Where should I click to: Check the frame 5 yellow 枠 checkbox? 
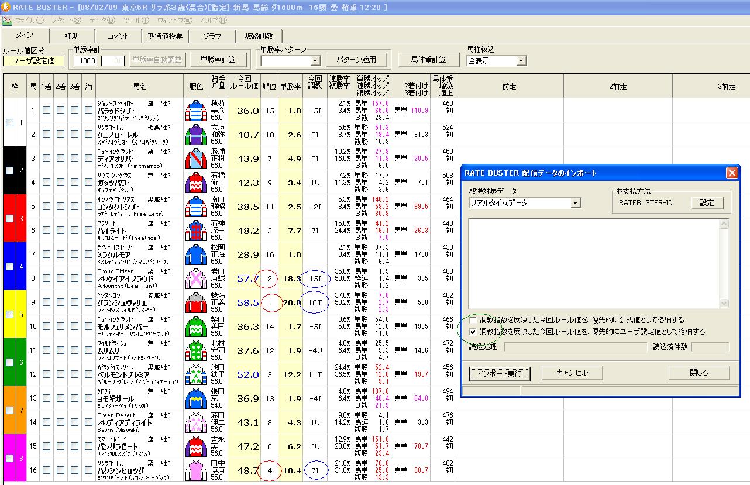point(9,315)
